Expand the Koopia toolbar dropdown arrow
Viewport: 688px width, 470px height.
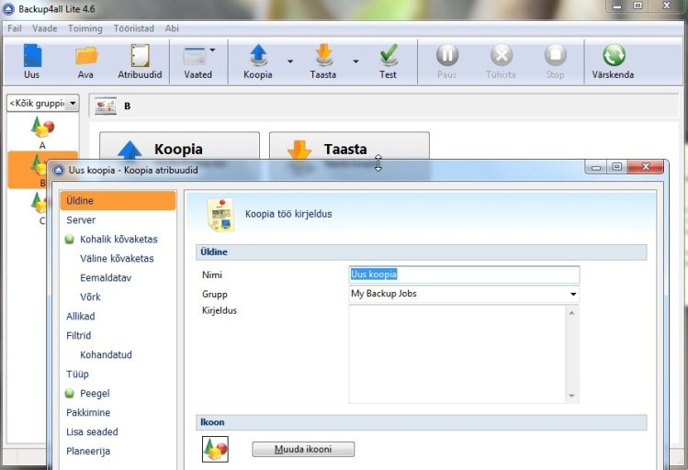click(290, 62)
